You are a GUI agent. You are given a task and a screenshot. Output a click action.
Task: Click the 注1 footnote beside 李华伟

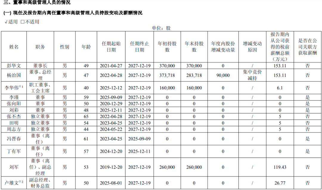tap(21, 86)
